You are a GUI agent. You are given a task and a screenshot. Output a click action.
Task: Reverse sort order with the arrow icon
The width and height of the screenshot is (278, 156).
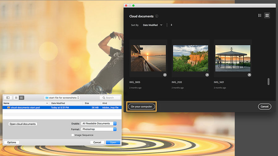coord(171,25)
